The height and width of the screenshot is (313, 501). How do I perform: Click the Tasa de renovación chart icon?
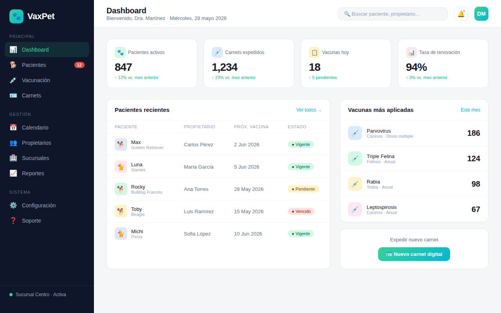pyautogui.click(x=411, y=52)
